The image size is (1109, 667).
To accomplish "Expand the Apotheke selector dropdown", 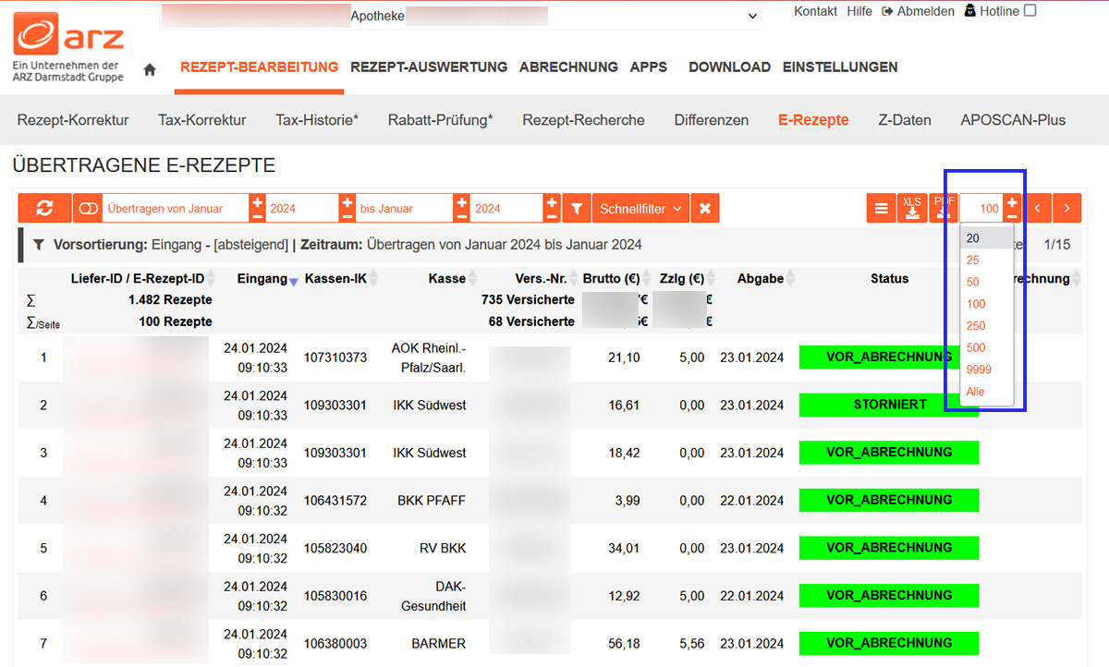I will (x=752, y=16).
